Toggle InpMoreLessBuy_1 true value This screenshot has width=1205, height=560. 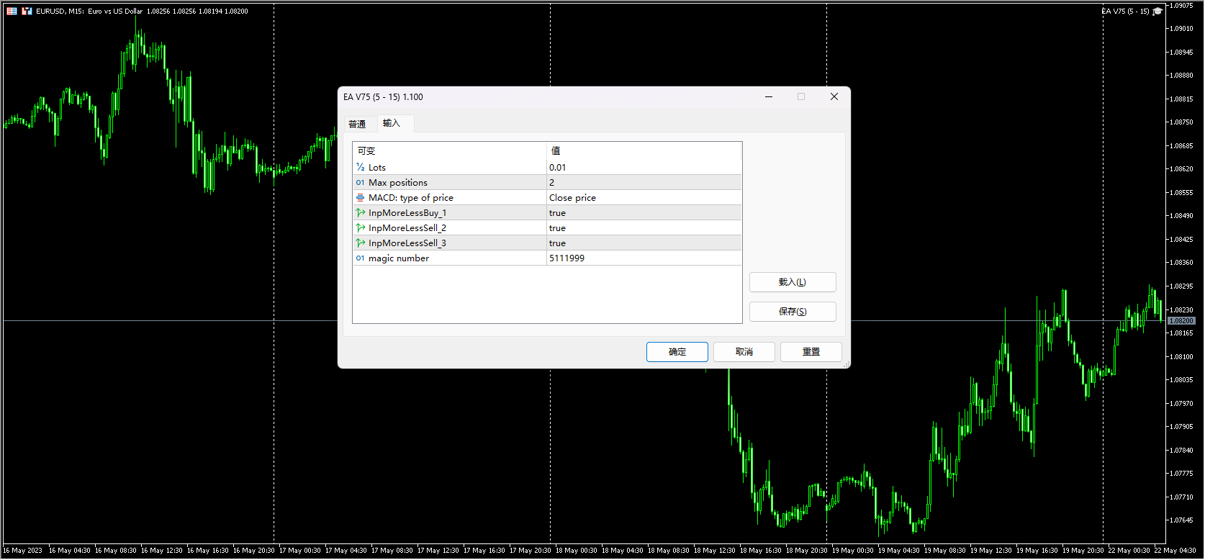(x=644, y=212)
